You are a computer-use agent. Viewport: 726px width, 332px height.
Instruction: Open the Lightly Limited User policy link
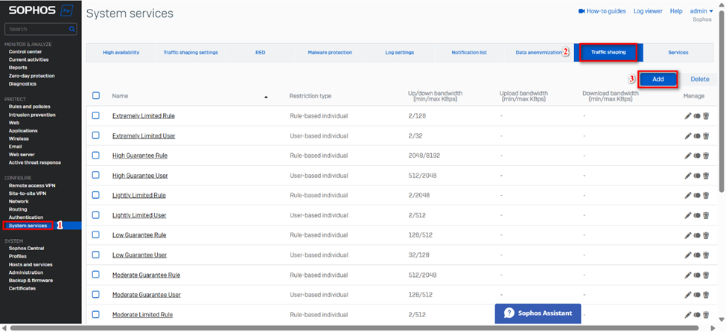coord(139,215)
